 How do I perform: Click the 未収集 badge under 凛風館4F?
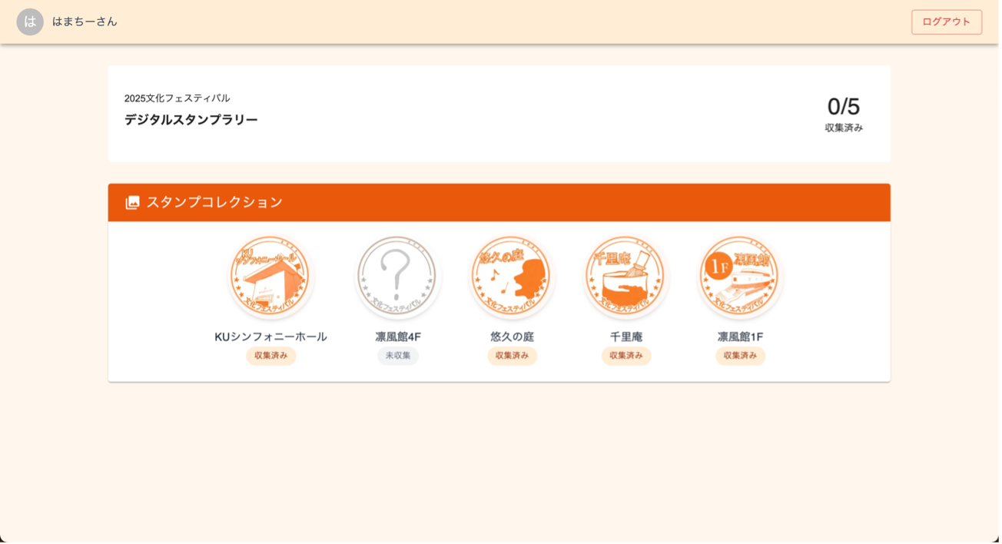(x=396, y=356)
